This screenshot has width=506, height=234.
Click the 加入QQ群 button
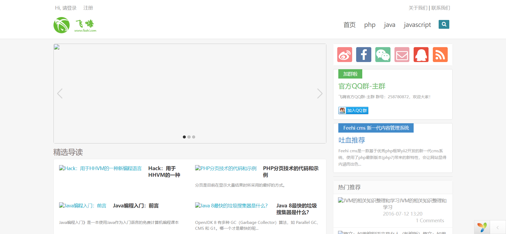pos(353,110)
